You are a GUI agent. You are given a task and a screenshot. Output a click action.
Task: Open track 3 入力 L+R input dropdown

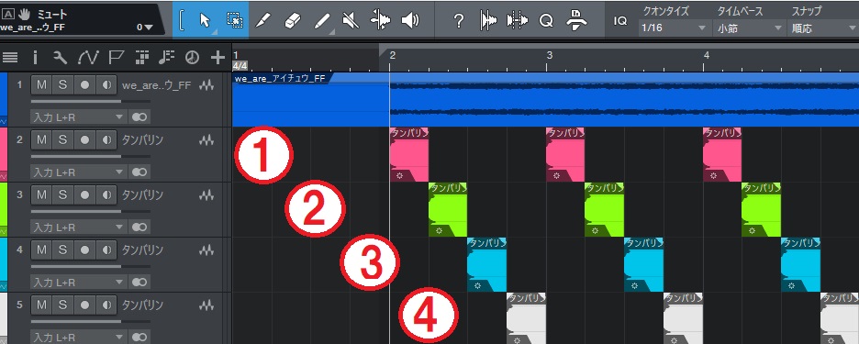click(x=78, y=227)
